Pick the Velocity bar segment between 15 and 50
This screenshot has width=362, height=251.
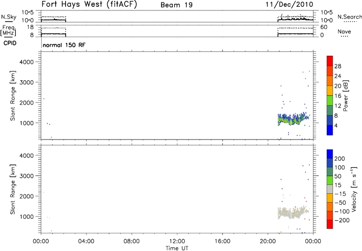[x=330, y=180]
